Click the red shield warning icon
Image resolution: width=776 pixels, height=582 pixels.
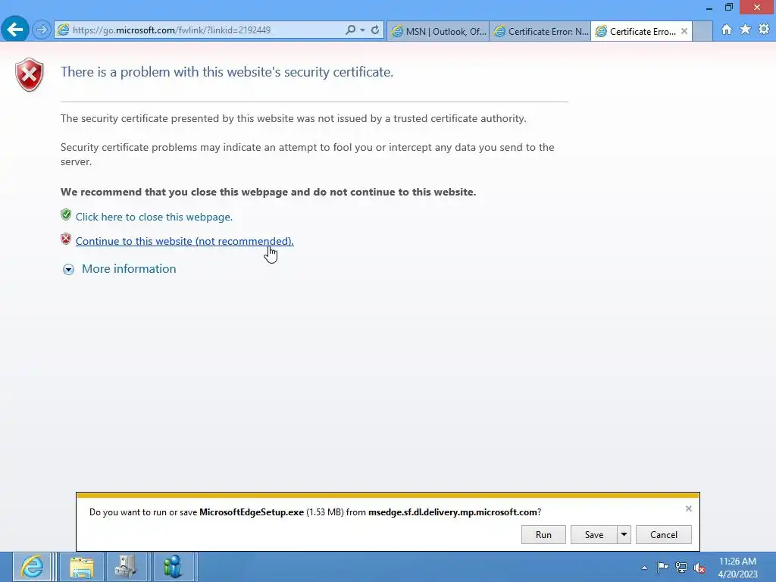[x=30, y=75]
